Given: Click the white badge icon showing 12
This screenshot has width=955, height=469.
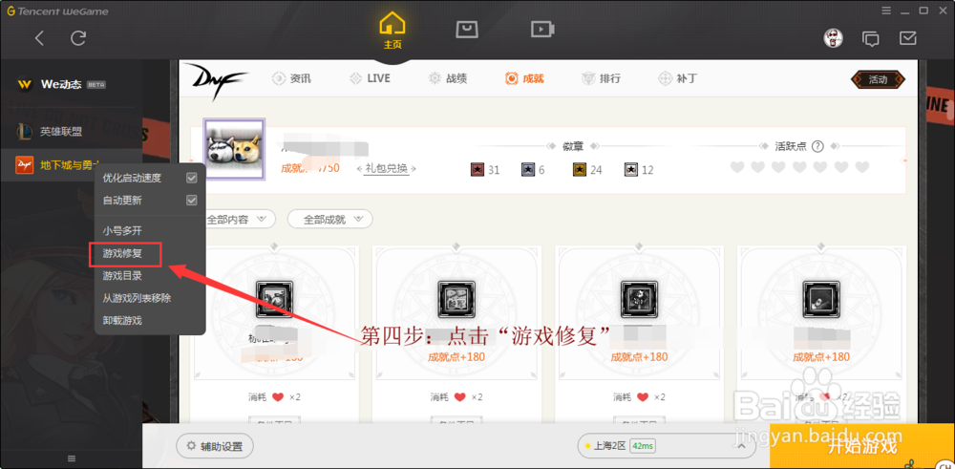Looking at the screenshot, I should pyautogui.click(x=631, y=169).
